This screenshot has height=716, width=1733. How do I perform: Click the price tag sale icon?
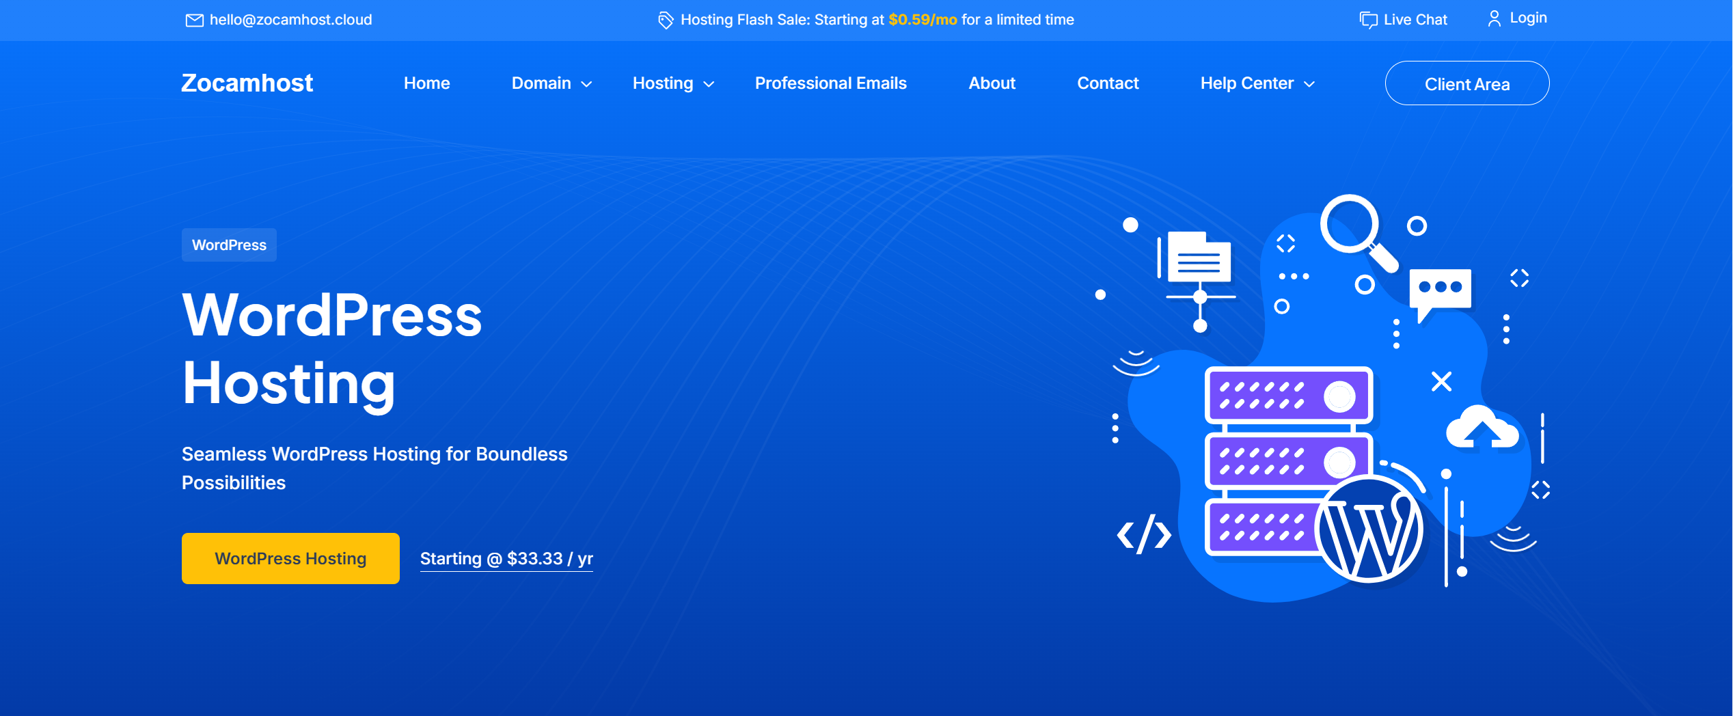666,20
